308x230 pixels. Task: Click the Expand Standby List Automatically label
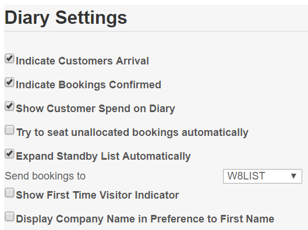tap(103, 156)
